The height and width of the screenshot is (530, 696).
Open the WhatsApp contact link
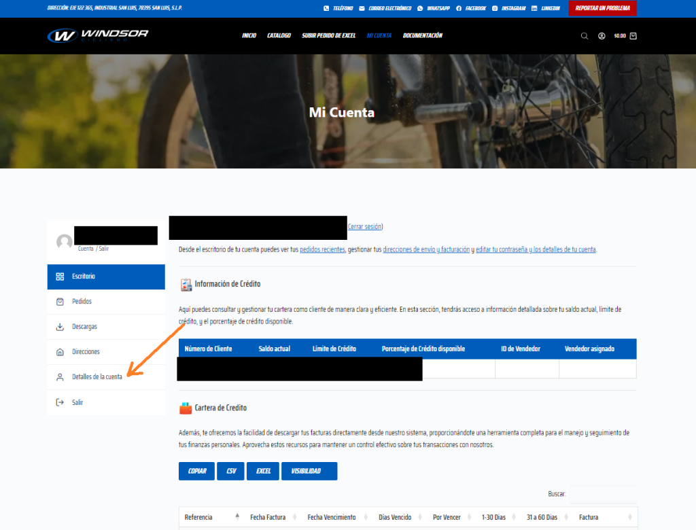coord(430,8)
